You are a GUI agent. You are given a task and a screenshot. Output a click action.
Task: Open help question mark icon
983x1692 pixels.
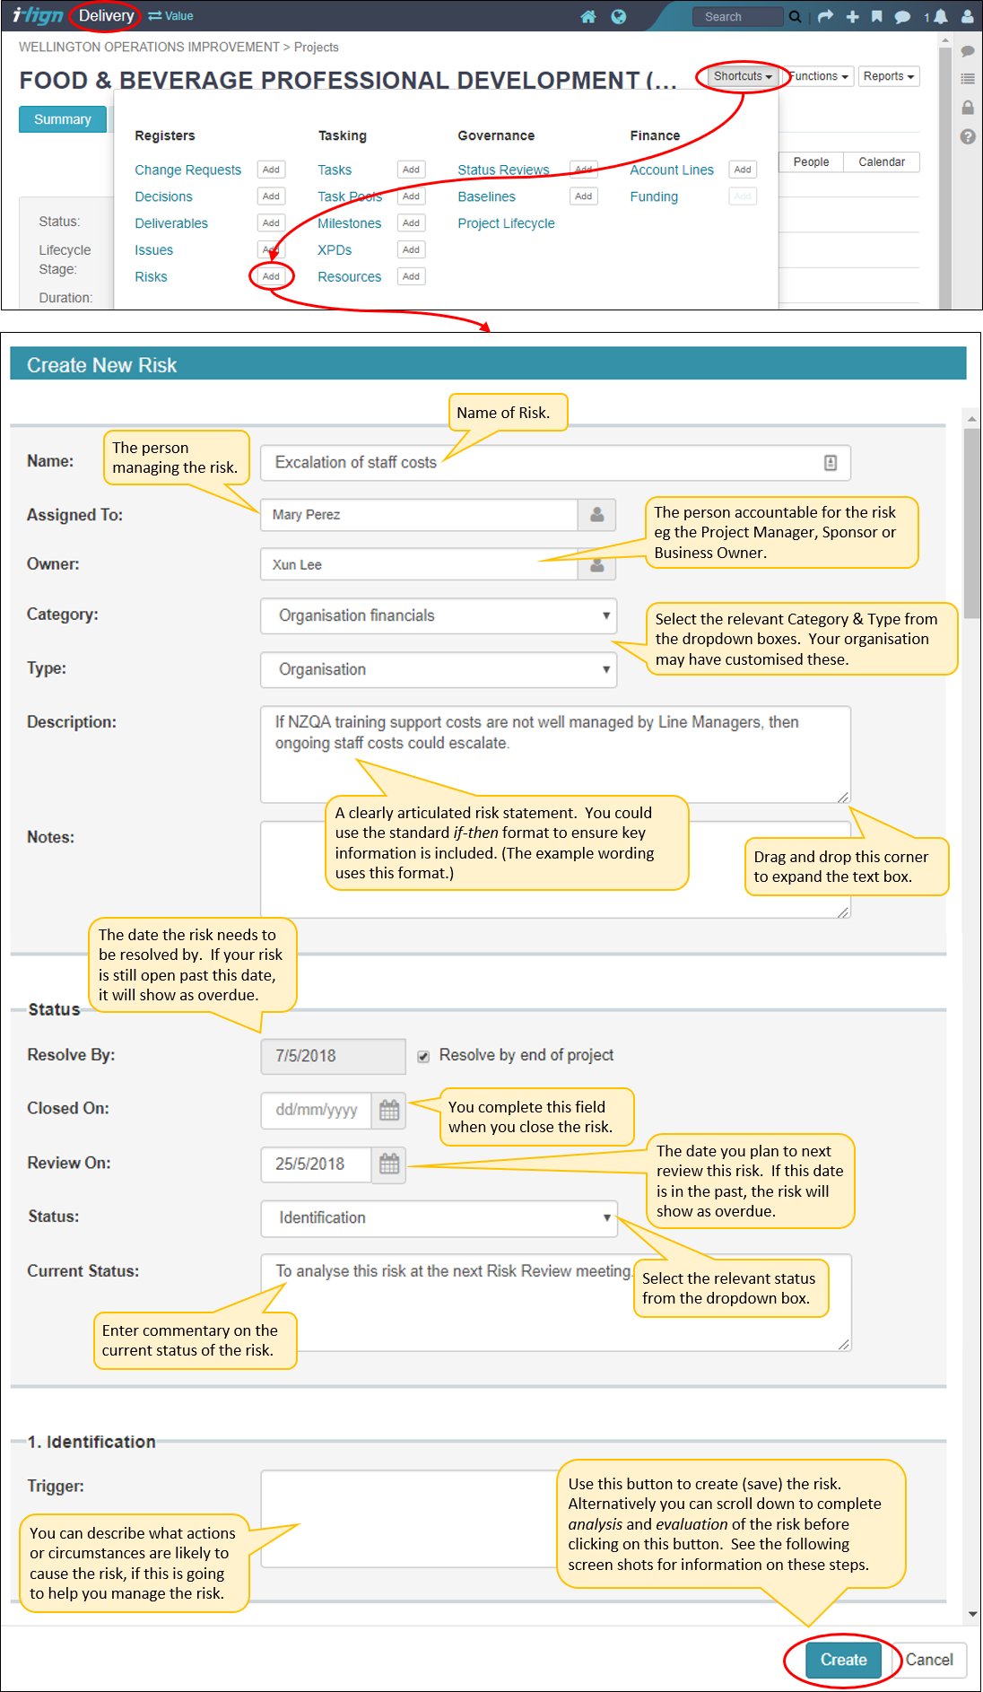(968, 136)
